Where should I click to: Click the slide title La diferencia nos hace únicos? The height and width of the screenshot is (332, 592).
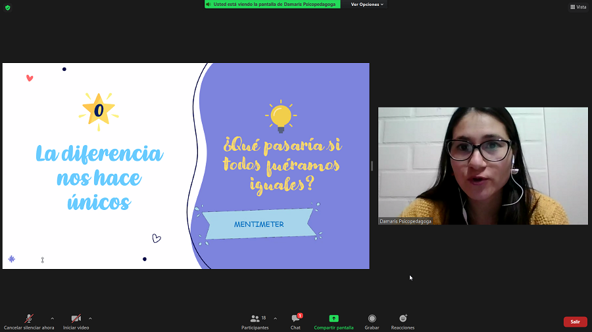[99, 178]
